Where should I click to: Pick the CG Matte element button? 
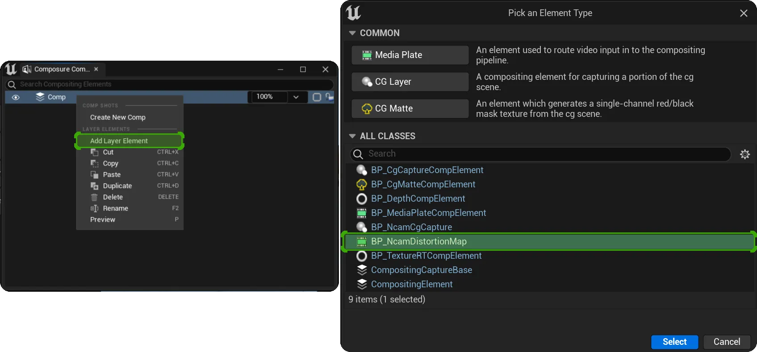410,108
